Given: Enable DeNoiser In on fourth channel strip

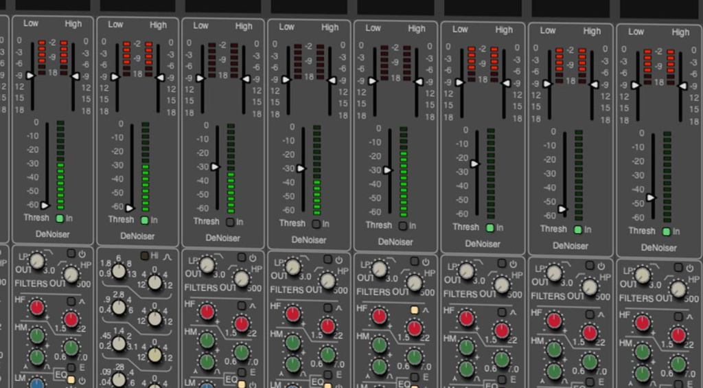Looking at the screenshot, I should pos(316,224).
